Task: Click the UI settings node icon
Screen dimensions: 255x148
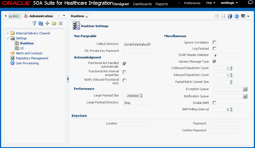Action: pyautogui.click(x=17, y=48)
